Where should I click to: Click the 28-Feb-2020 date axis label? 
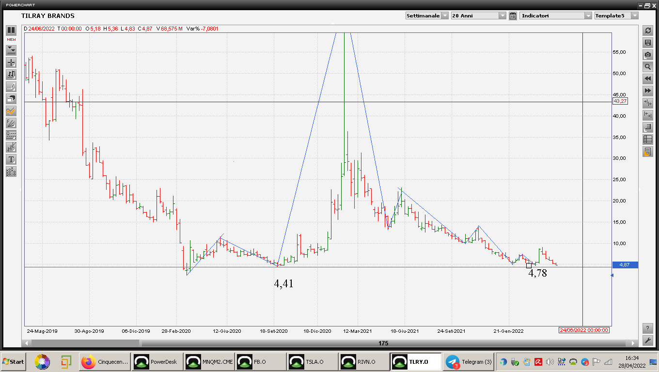(x=176, y=331)
